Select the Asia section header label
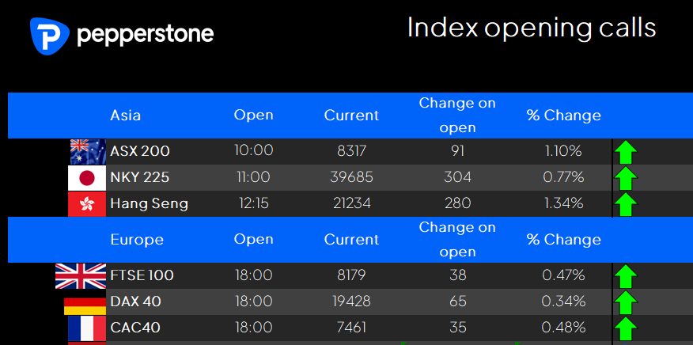 click(x=126, y=116)
